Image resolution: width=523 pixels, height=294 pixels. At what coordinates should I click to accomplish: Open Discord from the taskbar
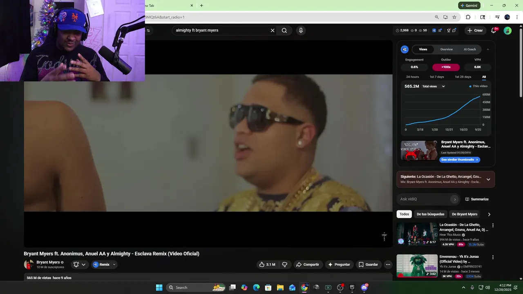364,287
